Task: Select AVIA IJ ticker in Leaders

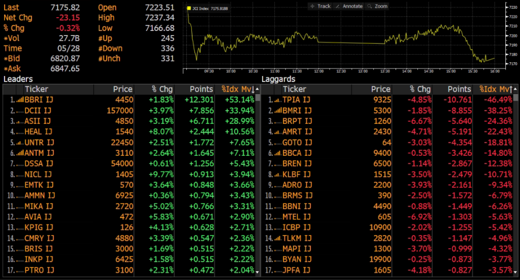Action: pyautogui.click(x=38, y=217)
